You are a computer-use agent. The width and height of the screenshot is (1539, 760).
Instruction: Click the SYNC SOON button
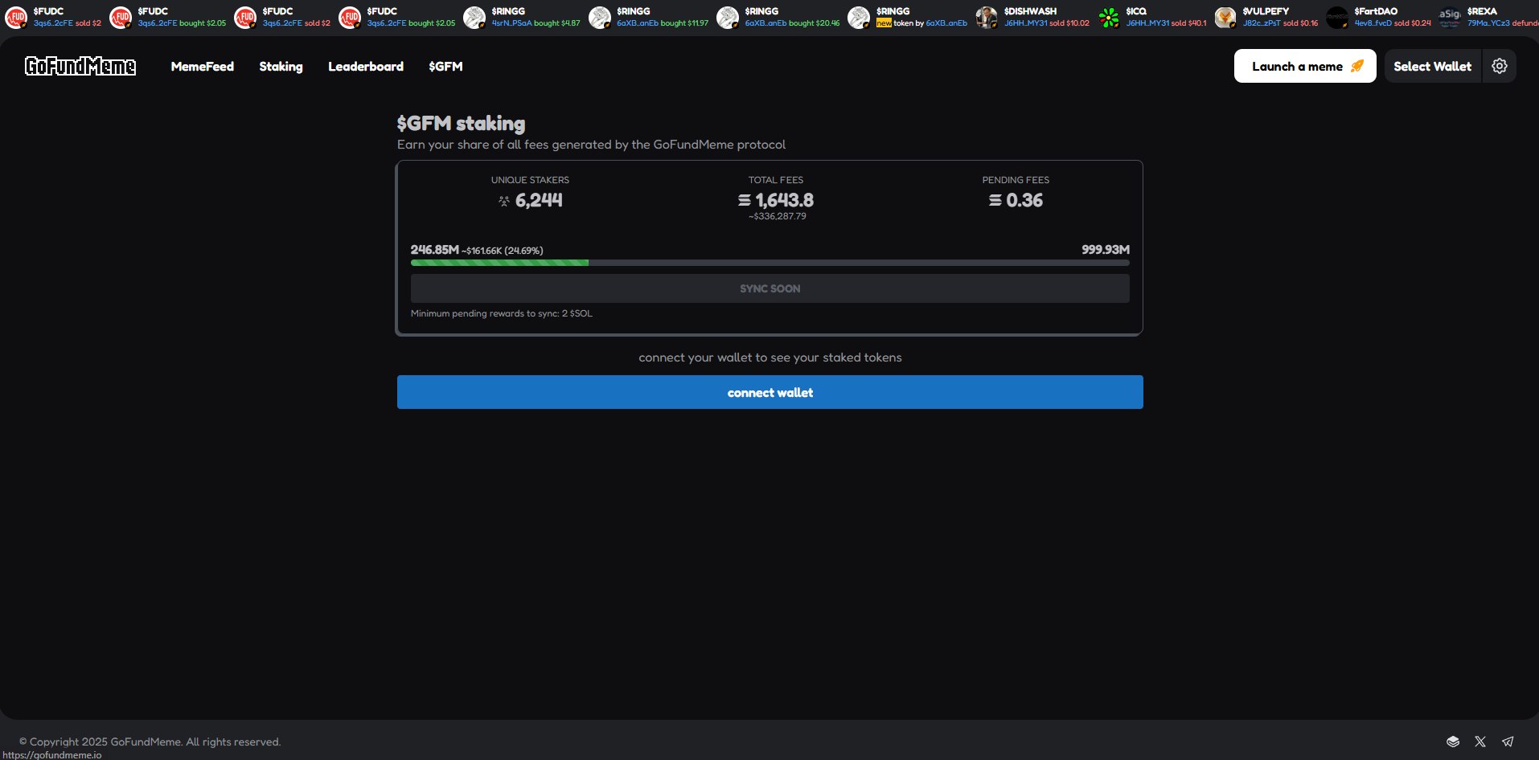click(x=769, y=288)
